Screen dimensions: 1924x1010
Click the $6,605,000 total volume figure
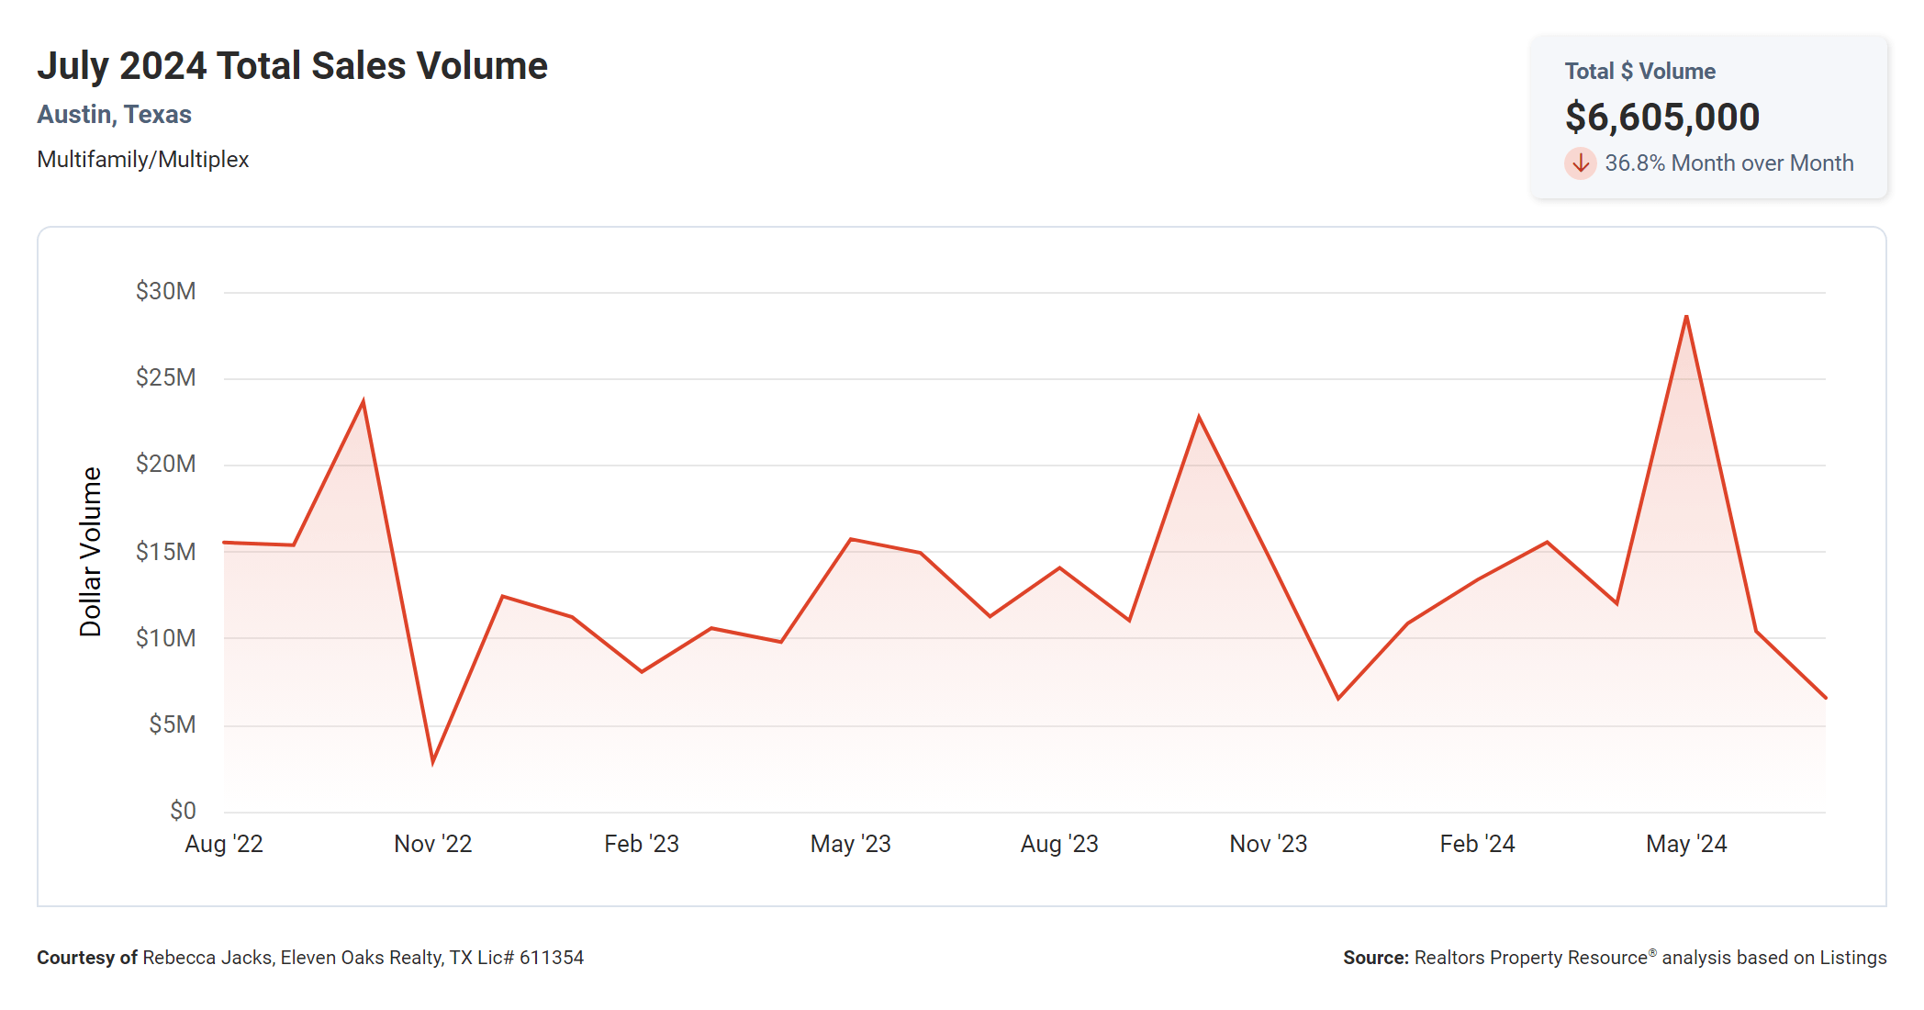click(x=1661, y=117)
